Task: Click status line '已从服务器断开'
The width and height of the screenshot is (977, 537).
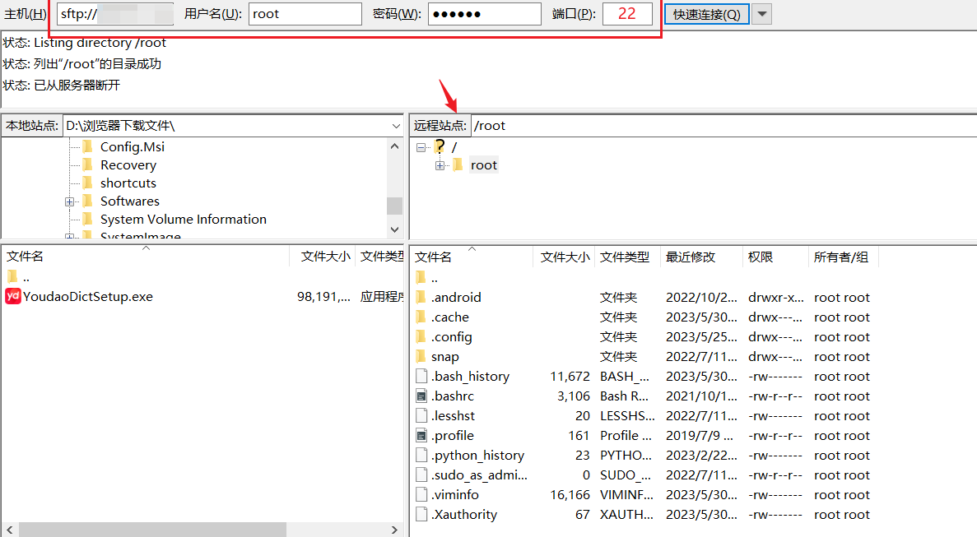Action: 77,86
